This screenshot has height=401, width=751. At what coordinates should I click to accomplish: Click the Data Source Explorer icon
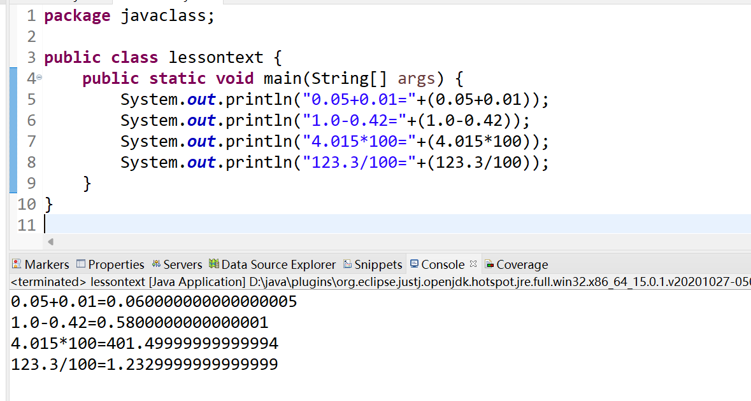click(214, 264)
